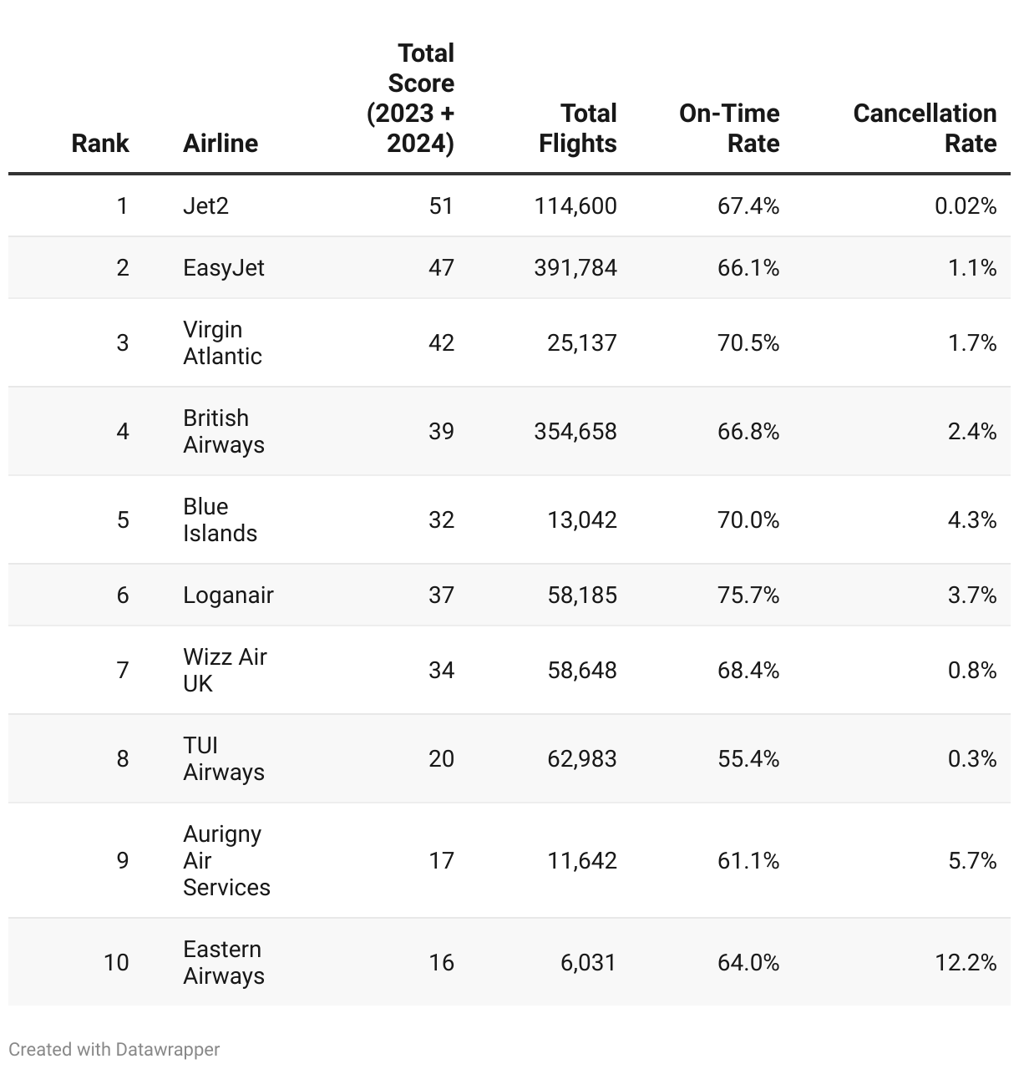Select Loganair's 75.7% on-time rate

pos(748,595)
